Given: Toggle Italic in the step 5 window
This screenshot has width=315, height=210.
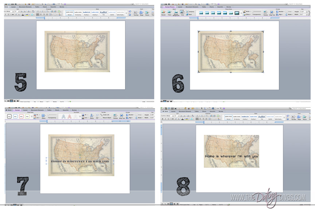Looking at the screenshot, I should pos(5,15).
